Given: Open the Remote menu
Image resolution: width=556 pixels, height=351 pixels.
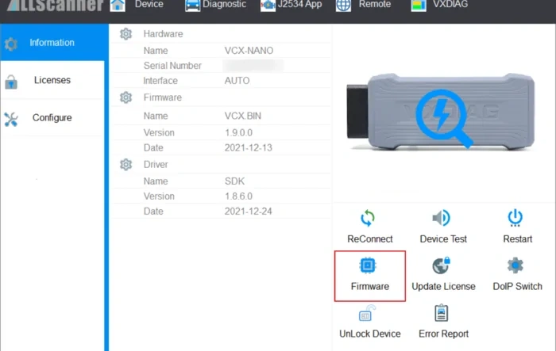Looking at the screenshot, I should pyautogui.click(x=375, y=4).
